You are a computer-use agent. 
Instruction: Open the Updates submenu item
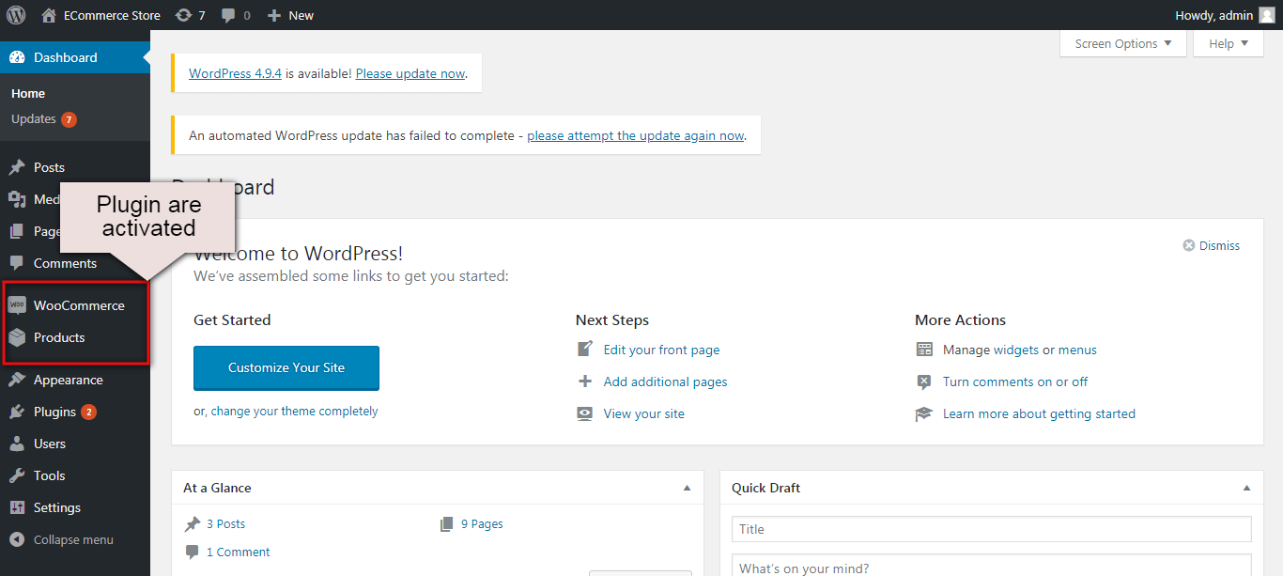pyautogui.click(x=34, y=119)
